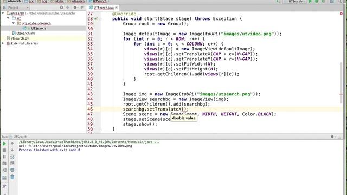Click the file URL line in console output
This screenshot has height=195, width=347.
(75, 146)
